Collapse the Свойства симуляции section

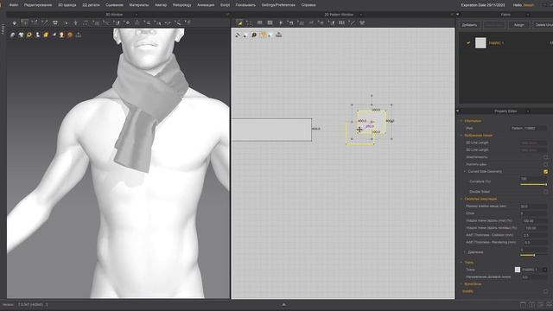[461, 199]
